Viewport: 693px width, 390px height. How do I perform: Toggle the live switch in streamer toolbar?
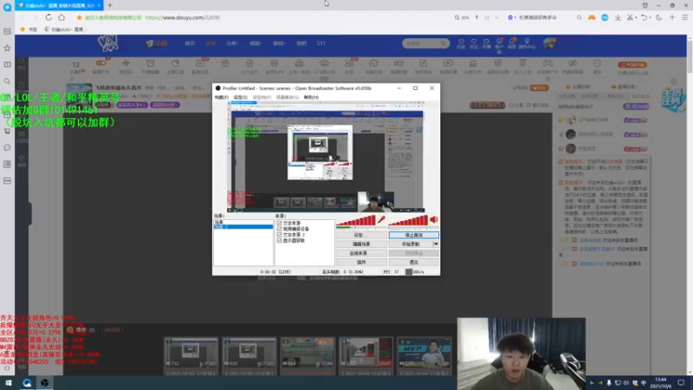tap(100, 63)
